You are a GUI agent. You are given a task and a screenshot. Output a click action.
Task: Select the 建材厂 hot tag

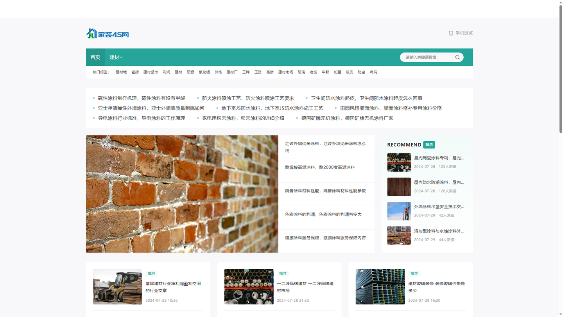(x=232, y=72)
